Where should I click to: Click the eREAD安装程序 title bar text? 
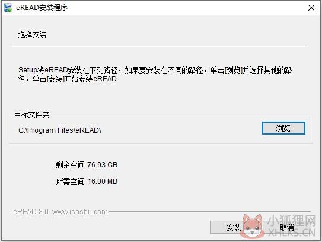pyautogui.click(x=42, y=8)
